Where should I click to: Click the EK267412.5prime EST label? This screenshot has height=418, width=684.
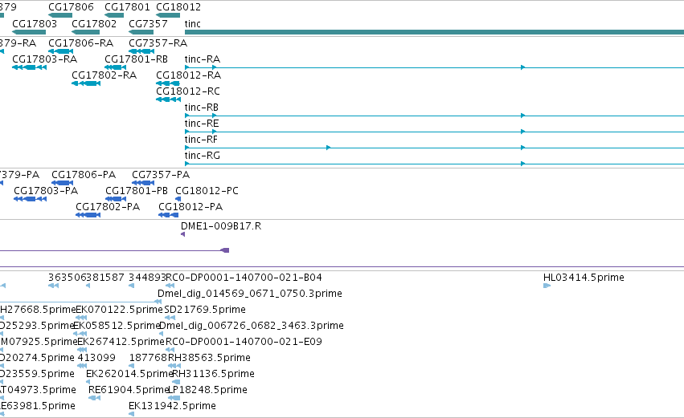[x=121, y=343]
